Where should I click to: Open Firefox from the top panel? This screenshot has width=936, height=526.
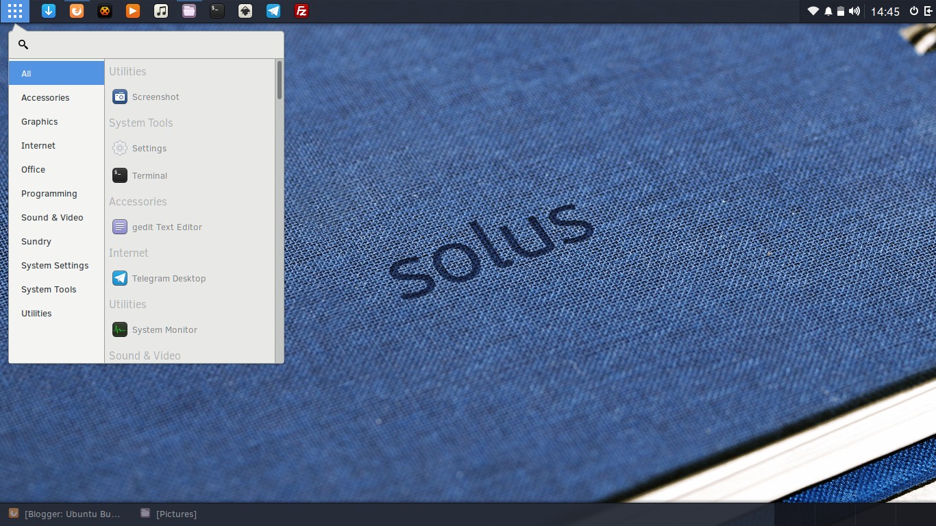click(77, 11)
